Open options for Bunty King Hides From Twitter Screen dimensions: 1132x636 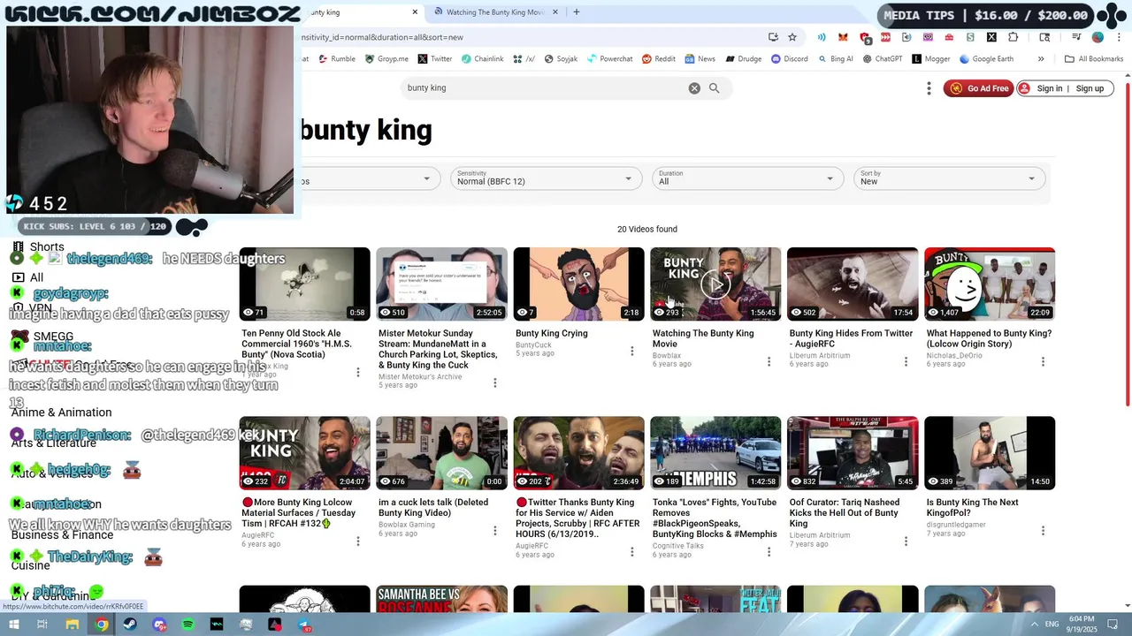pyautogui.click(x=906, y=361)
